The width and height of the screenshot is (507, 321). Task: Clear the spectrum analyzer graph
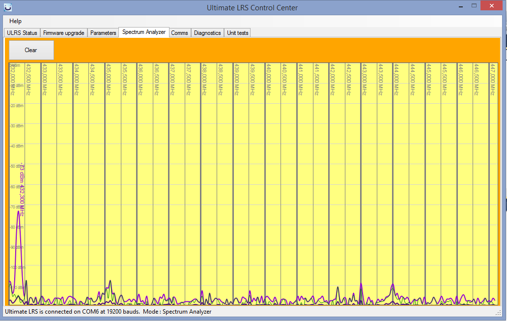(31, 50)
